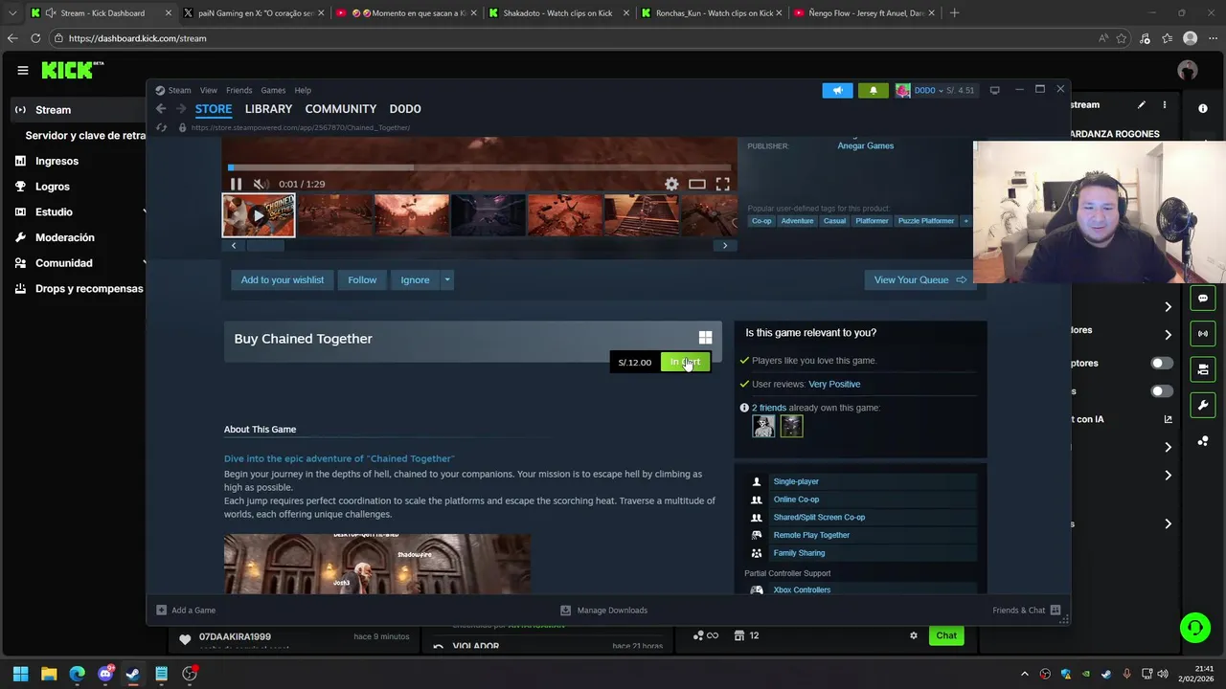Switch trailer to theater mode icon
Screen dimensions: 1226x689
697,184
